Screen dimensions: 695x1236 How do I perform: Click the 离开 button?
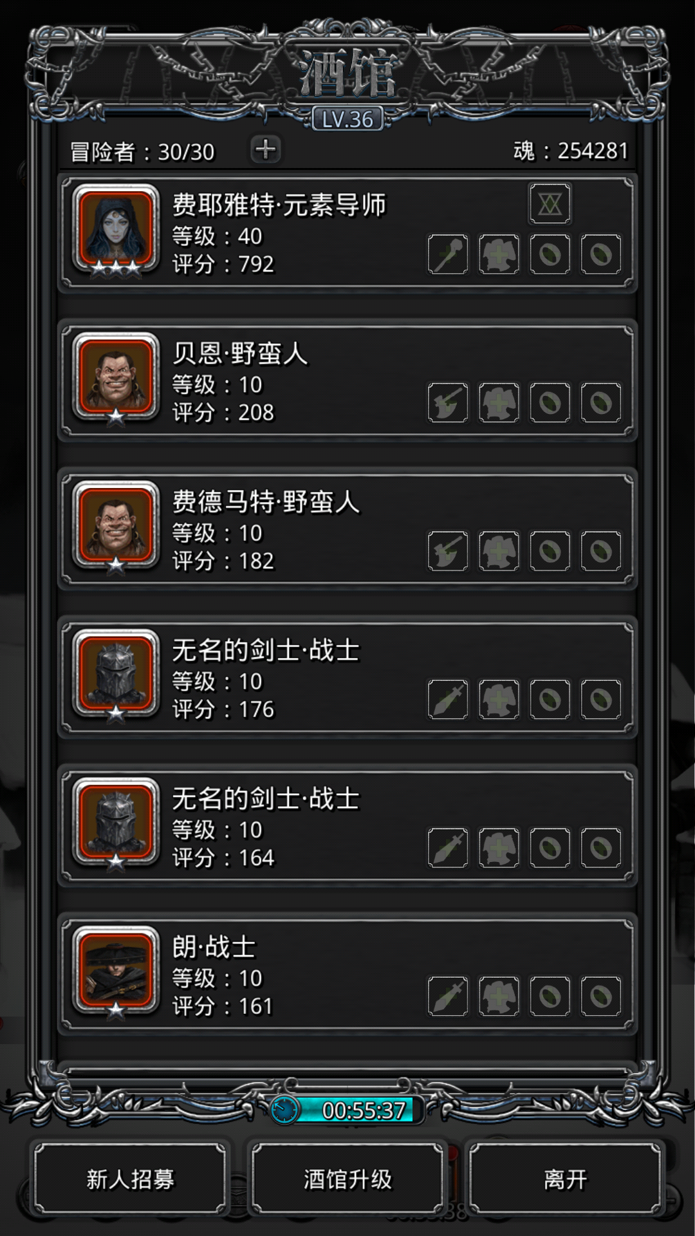tap(565, 1179)
